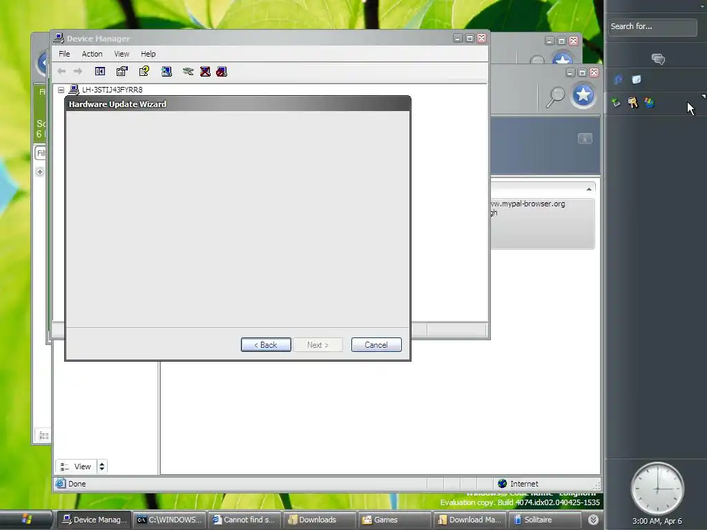
Task: Click the blue curved-arrow sidebar icon
Action: [x=618, y=80]
